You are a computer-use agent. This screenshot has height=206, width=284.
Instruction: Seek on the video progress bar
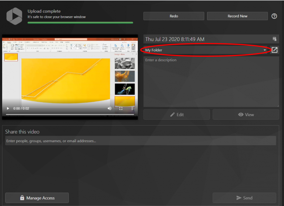click(x=70, y=114)
